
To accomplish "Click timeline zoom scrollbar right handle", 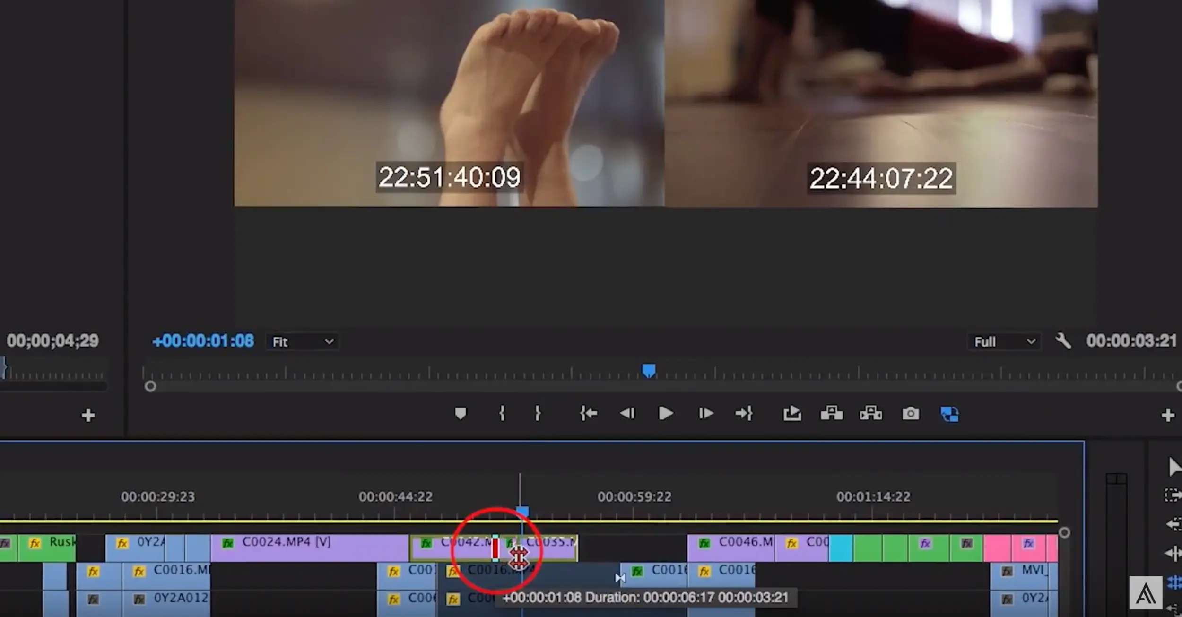I will [1064, 533].
